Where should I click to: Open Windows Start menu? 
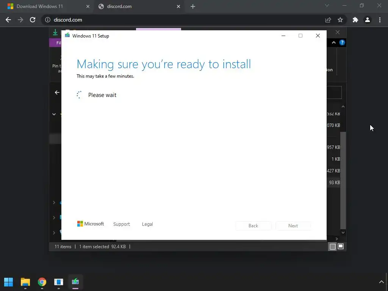tap(9, 282)
